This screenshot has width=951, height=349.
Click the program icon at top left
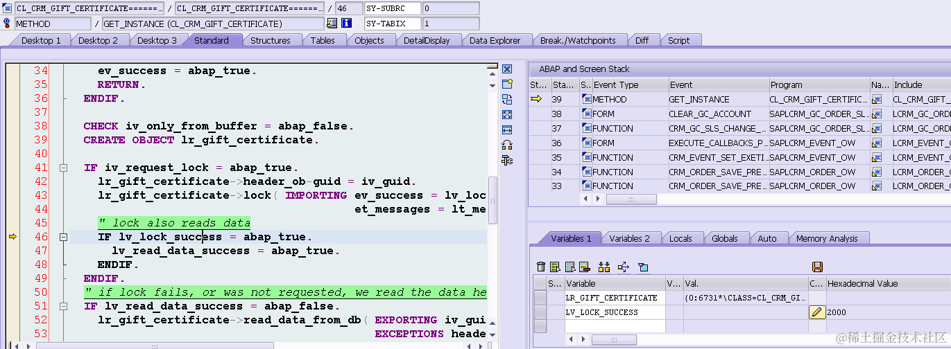[7, 8]
